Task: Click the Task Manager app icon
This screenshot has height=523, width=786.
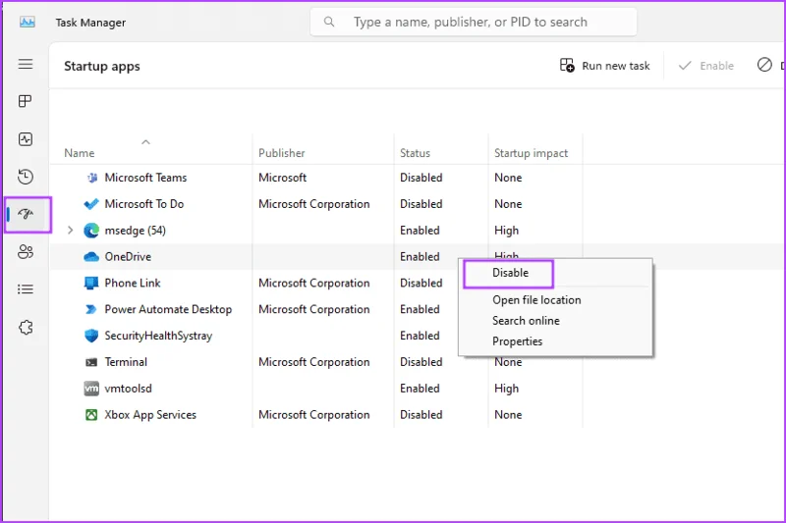Action: point(28,22)
